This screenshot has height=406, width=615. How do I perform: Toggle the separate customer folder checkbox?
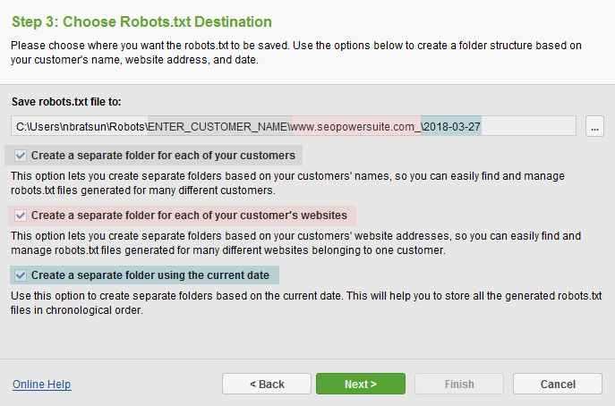tap(21, 156)
